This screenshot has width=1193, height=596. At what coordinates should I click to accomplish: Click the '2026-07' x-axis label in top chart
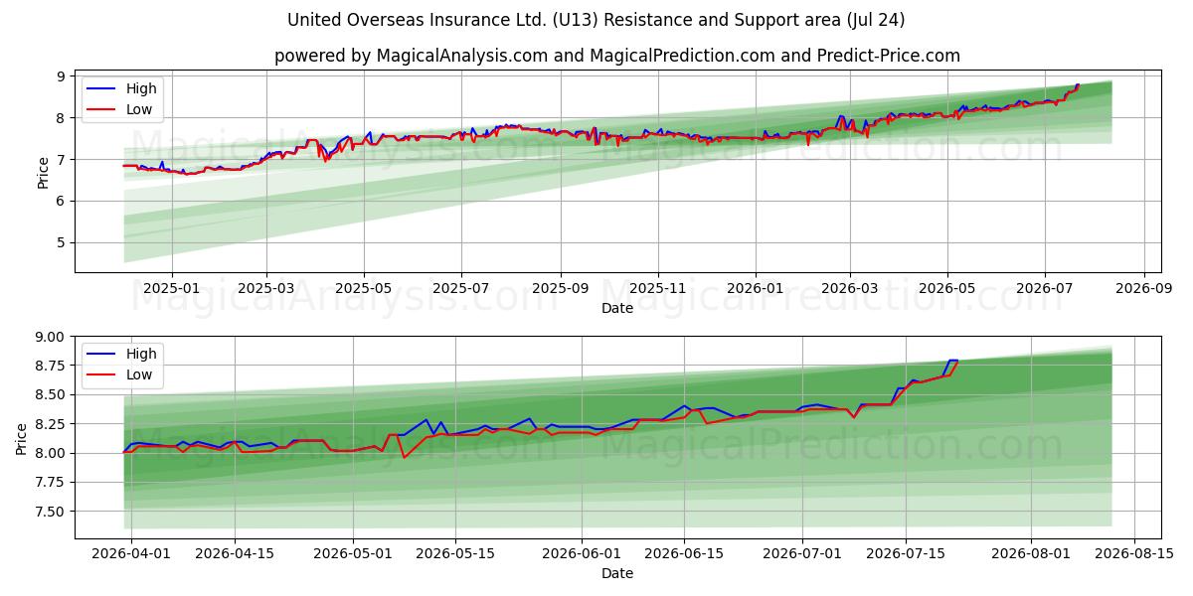pyautogui.click(x=1044, y=290)
